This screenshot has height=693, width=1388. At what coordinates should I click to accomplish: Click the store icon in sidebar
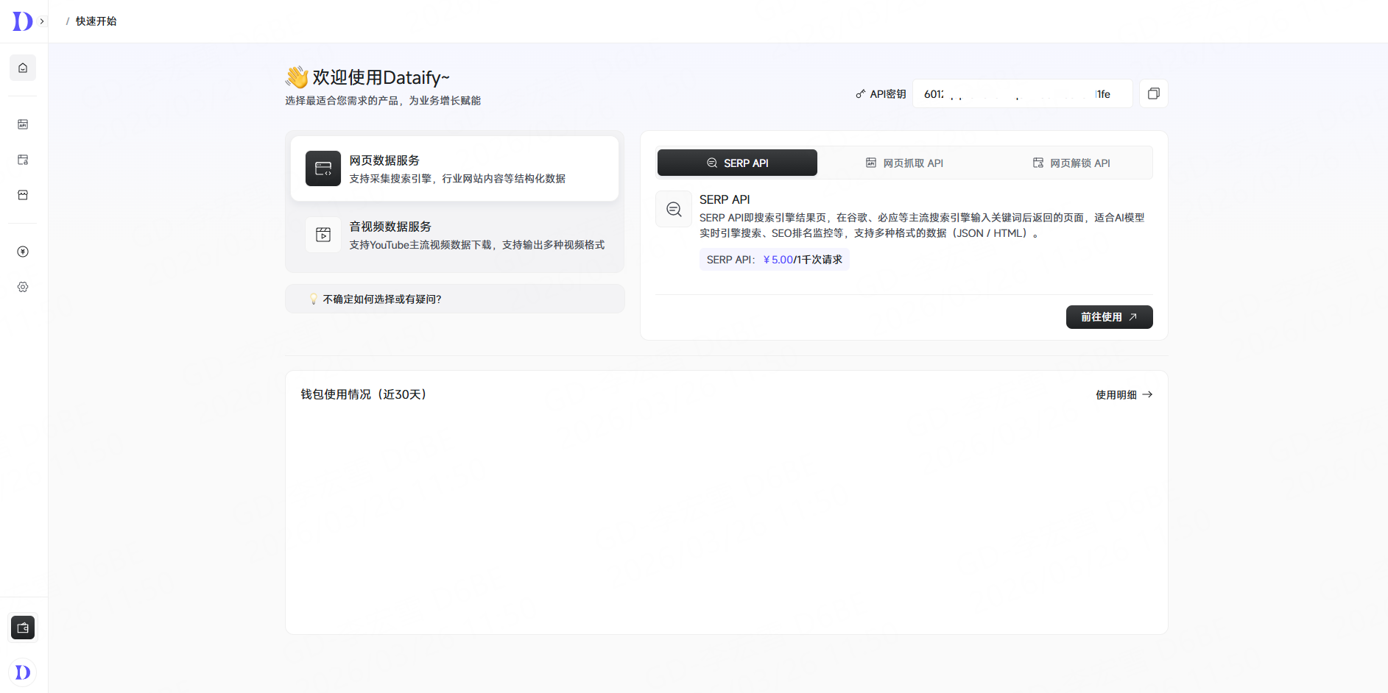[x=23, y=195]
